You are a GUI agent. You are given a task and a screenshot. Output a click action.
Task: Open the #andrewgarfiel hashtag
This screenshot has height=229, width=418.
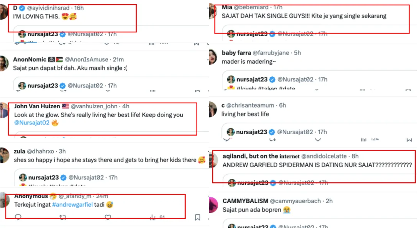click(x=72, y=205)
